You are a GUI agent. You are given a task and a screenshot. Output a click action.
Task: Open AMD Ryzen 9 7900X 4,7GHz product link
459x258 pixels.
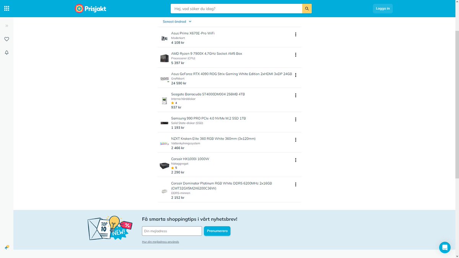(x=207, y=54)
